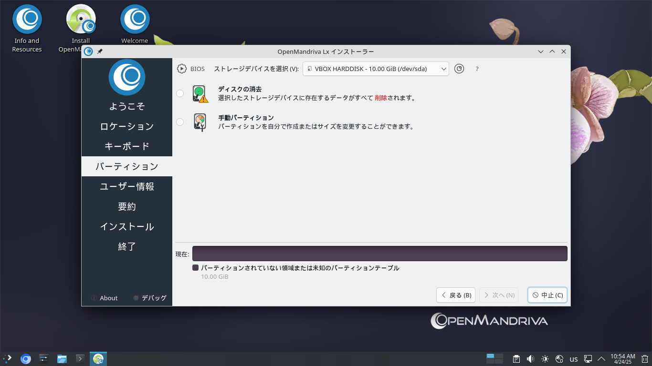Viewport: 652px width, 366px height.
Task: Click the erase disk drive warning icon
Action: (x=200, y=93)
